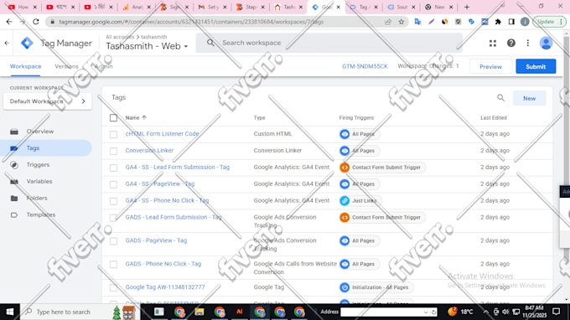Check GADS - PageView row checkbox
Image resolution: width=570 pixels, height=320 pixels.
pyautogui.click(x=113, y=241)
